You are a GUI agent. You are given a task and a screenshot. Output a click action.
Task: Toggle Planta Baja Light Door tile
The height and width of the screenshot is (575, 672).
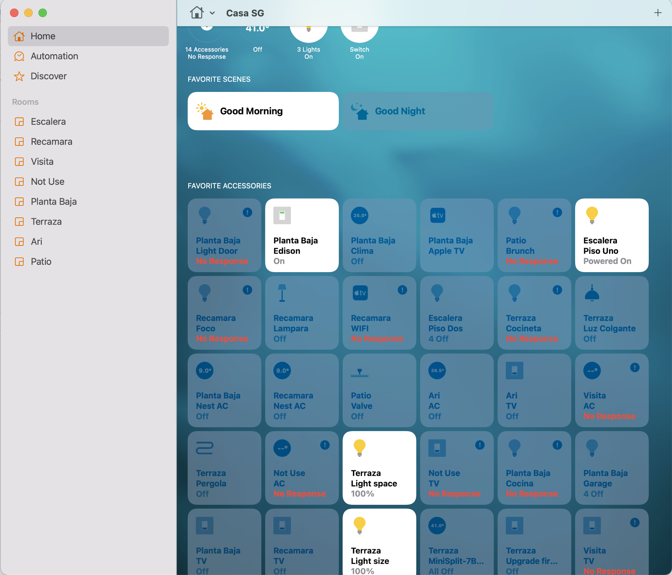(x=224, y=235)
